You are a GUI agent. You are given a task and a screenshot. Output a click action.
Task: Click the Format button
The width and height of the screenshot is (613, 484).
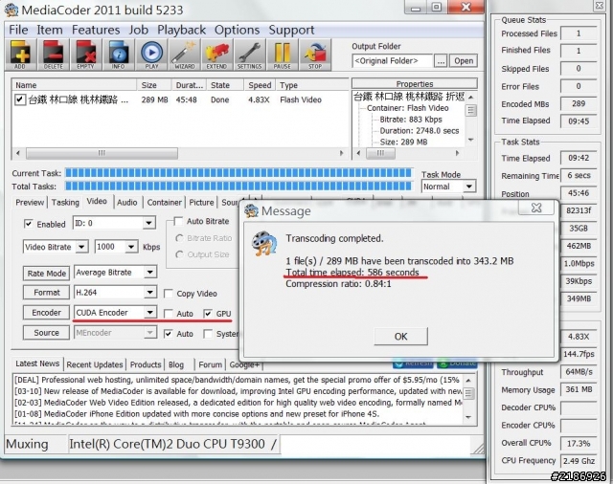tap(47, 293)
